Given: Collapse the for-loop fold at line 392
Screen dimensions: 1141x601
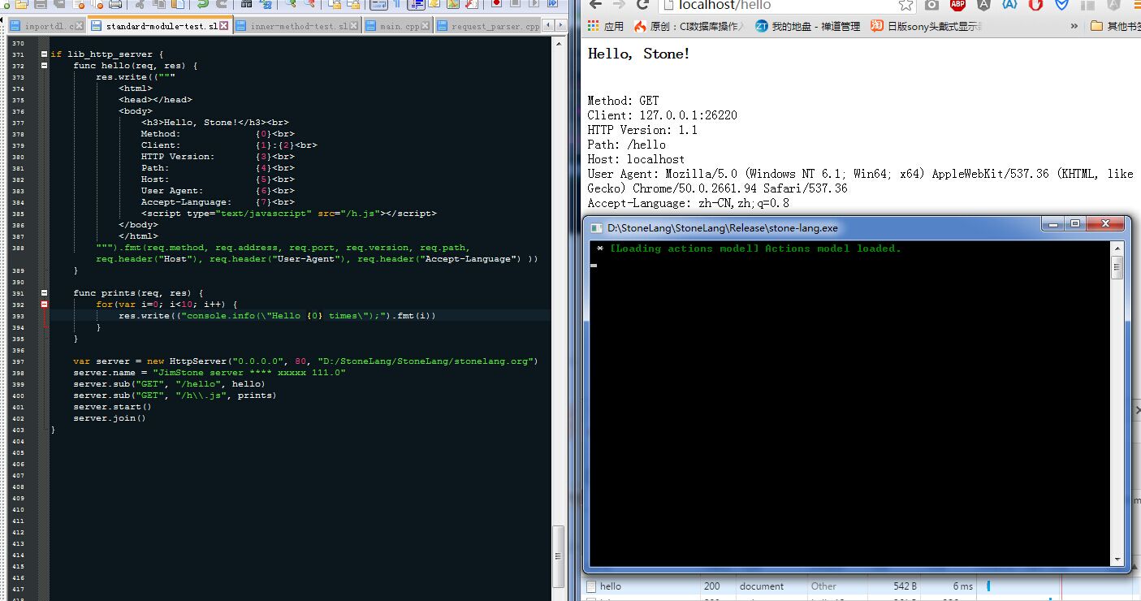Looking at the screenshot, I should (x=44, y=305).
